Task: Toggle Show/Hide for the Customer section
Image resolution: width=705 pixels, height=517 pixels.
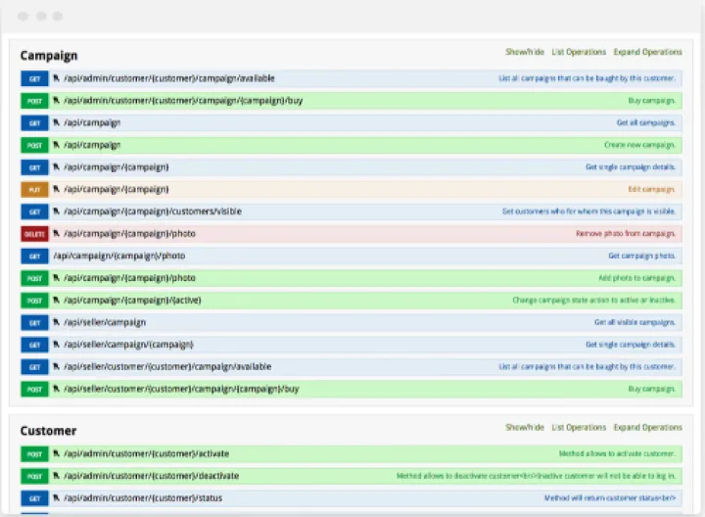Action: 525,427
